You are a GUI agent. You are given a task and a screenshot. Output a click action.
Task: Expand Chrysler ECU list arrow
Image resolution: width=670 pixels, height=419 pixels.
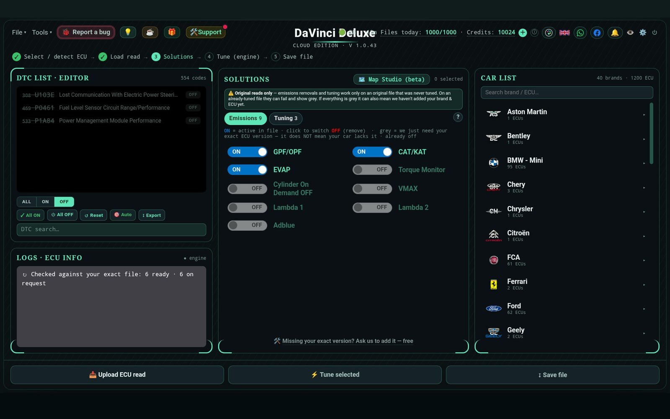click(x=644, y=212)
